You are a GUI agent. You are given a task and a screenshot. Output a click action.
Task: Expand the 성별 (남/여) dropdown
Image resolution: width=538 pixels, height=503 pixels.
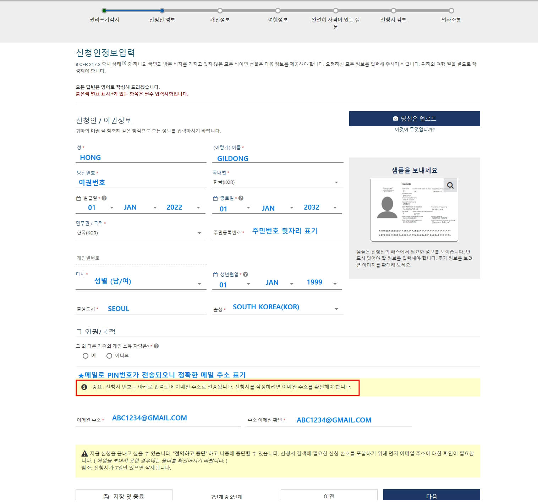point(199,283)
